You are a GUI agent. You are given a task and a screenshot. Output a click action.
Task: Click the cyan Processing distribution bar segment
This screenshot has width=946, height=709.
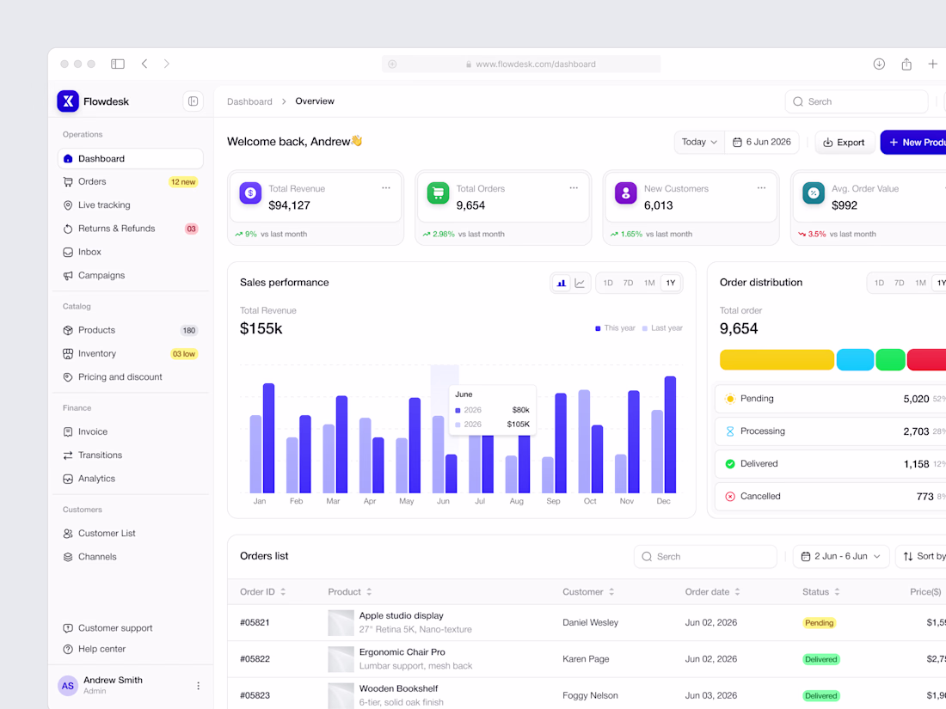click(x=855, y=359)
